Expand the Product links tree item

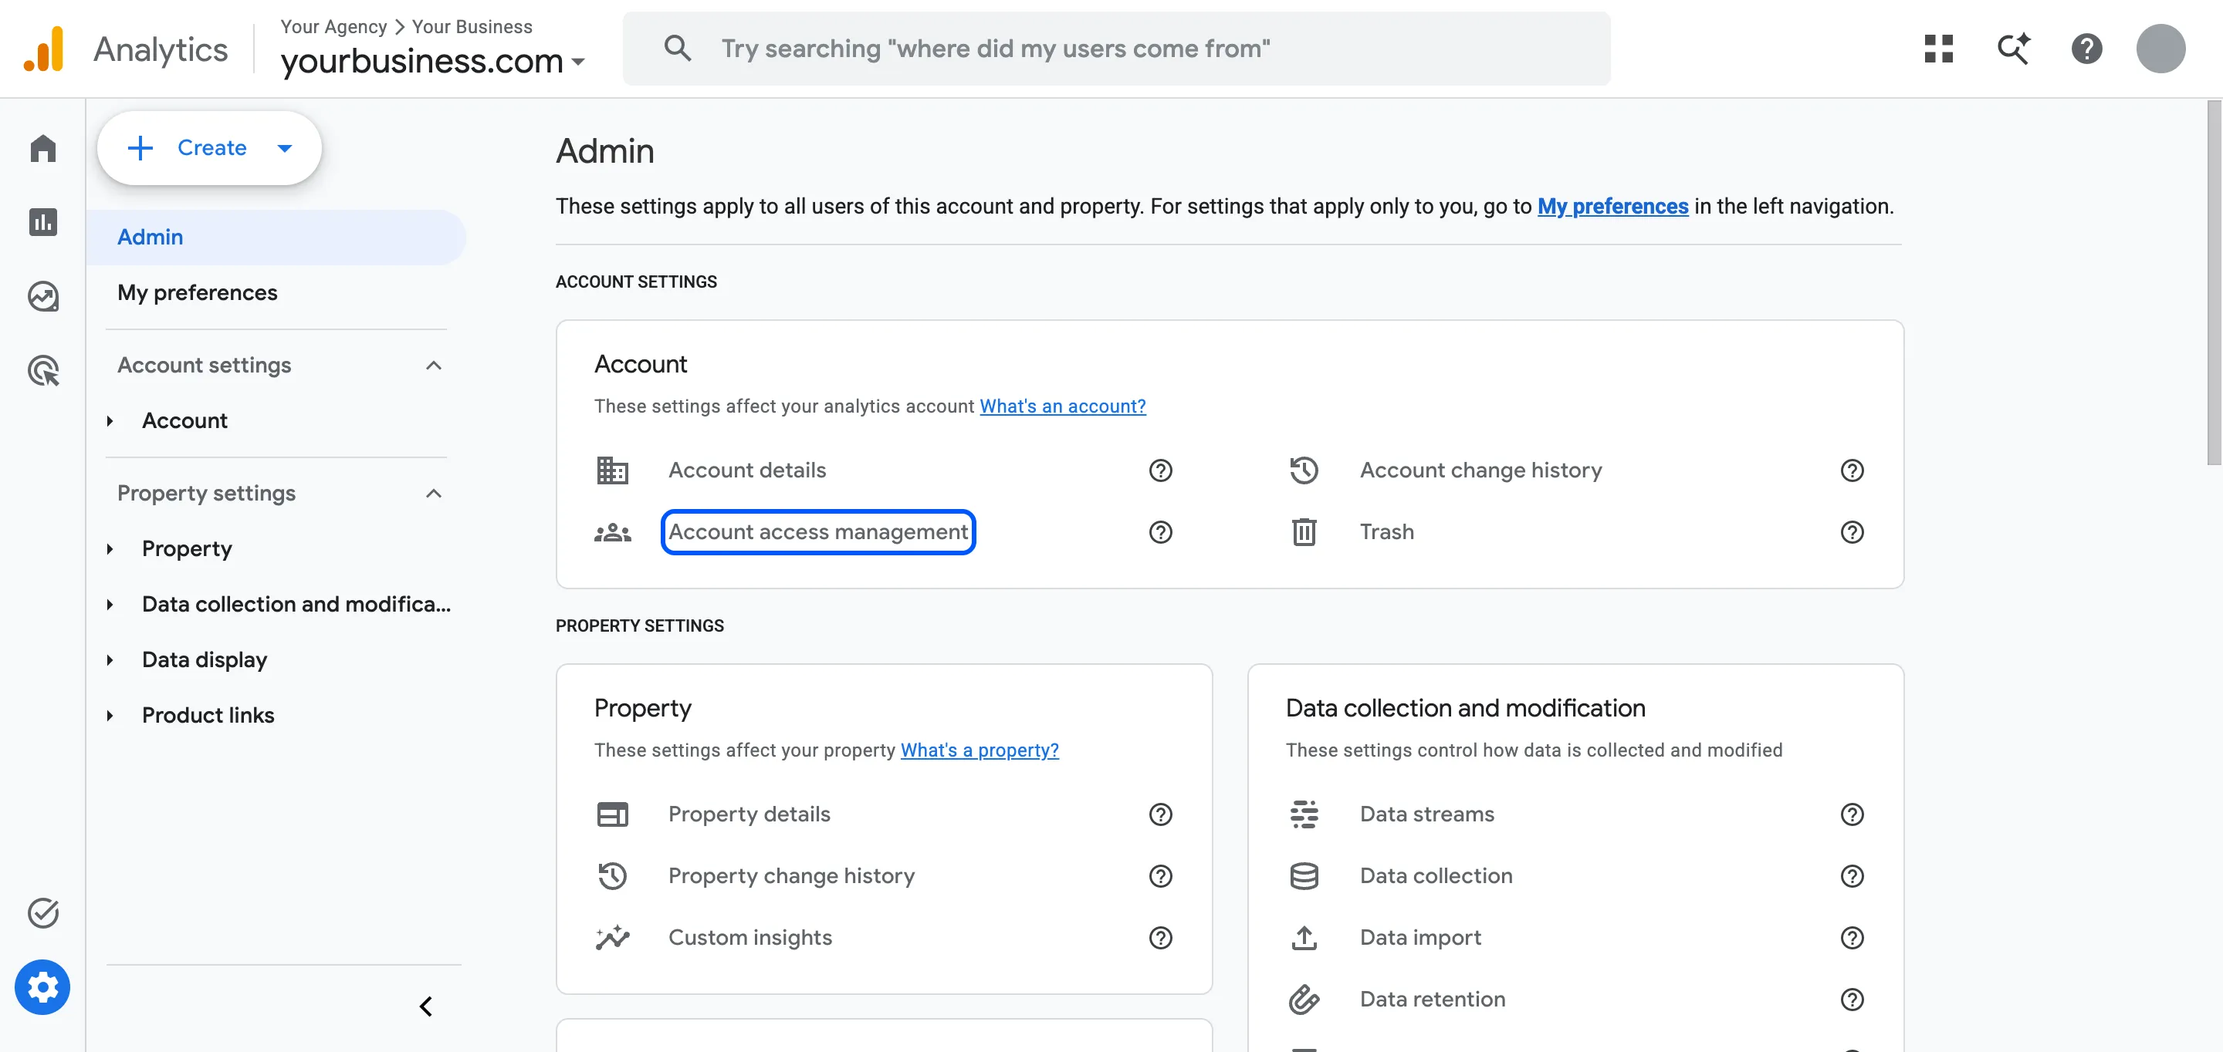(x=110, y=716)
